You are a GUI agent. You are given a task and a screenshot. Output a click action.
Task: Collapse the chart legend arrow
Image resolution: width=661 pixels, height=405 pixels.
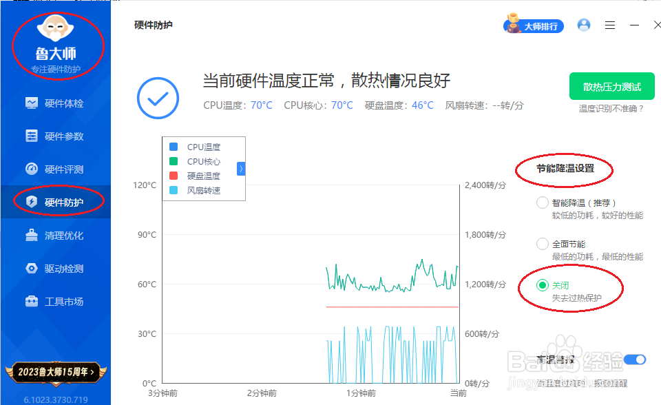(x=241, y=169)
